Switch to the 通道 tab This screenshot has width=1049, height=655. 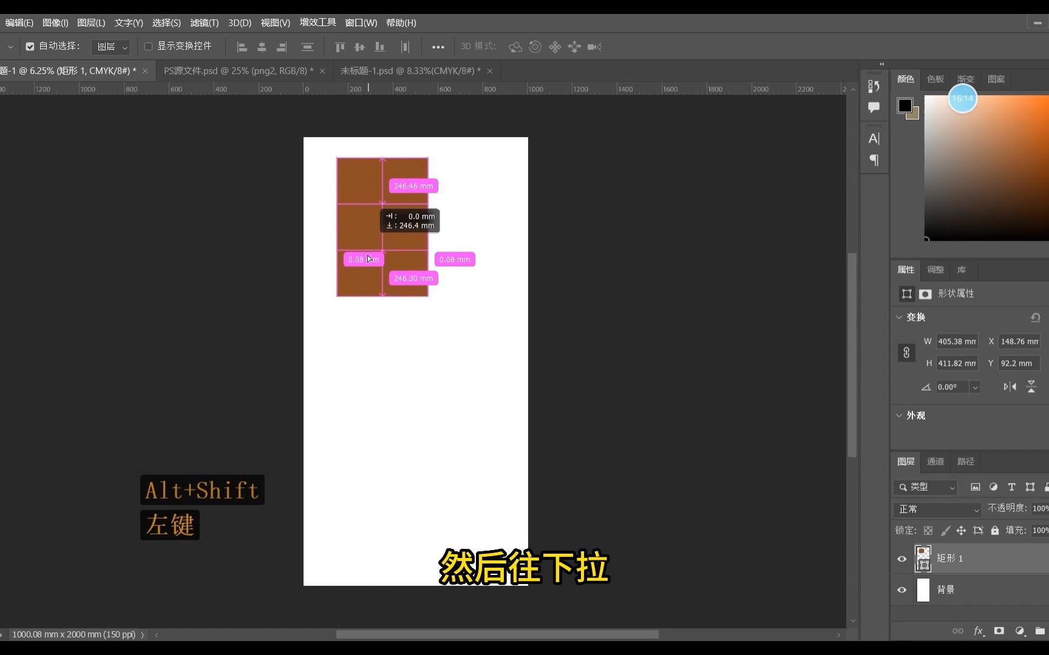pyautogui.click(x=935, y=462)
